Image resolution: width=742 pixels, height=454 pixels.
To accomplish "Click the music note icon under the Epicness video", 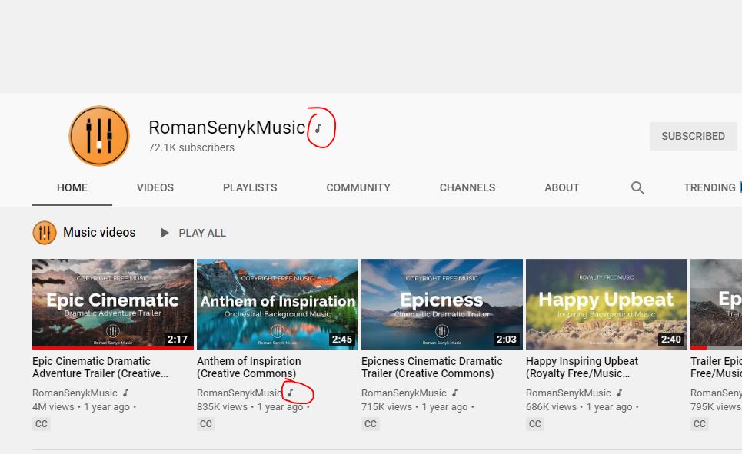I will pyautogui.click(x=454, y=393).
